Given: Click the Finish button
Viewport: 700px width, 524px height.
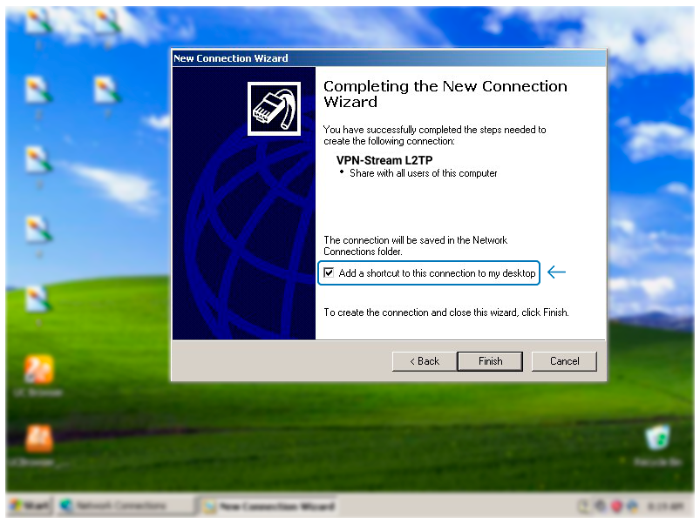Looking at the screenshot, I should coord(490,361).
